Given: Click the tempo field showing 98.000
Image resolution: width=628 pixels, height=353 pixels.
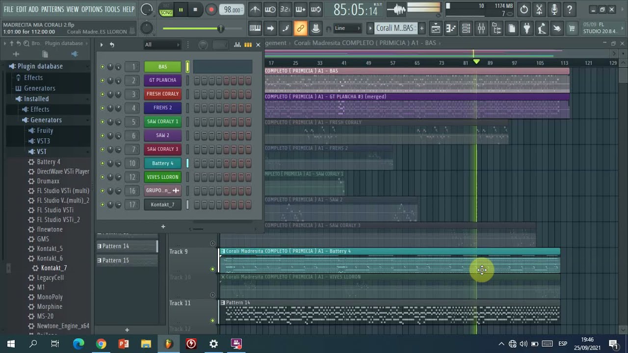Looking at the screenshot, I should (232, 10).
